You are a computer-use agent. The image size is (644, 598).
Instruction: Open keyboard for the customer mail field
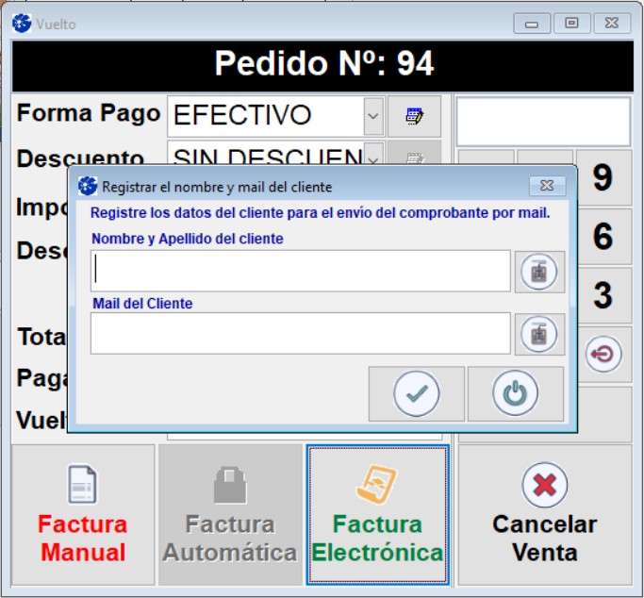pos(540,334)
